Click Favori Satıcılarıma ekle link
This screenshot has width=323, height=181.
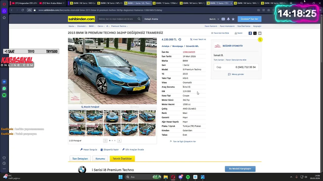coord(236,60)
